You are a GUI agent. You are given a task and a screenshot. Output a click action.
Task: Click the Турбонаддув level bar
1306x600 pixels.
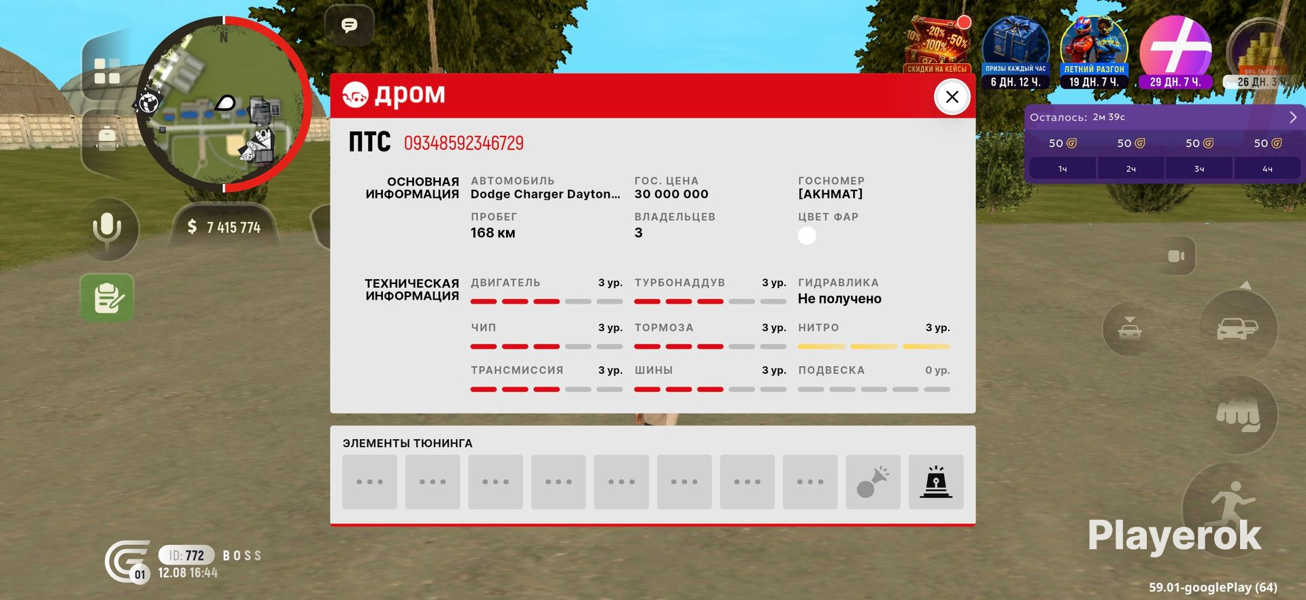pos(710,301)
